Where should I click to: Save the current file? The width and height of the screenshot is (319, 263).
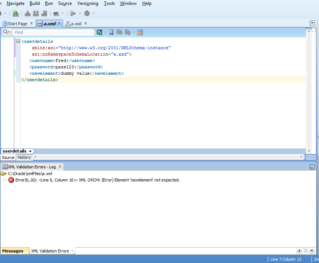(x=27, y=14)
